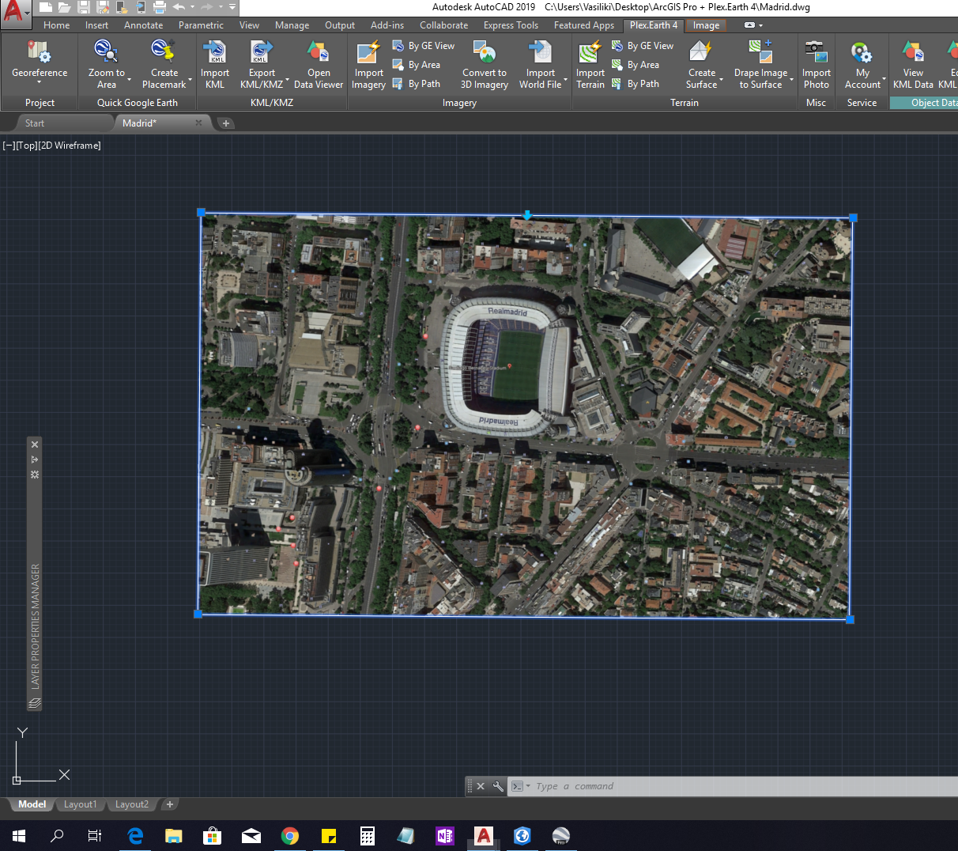Open command line customize wrench icon
The height and width of the screenshot is (851, 958).
tap(498, 786)
